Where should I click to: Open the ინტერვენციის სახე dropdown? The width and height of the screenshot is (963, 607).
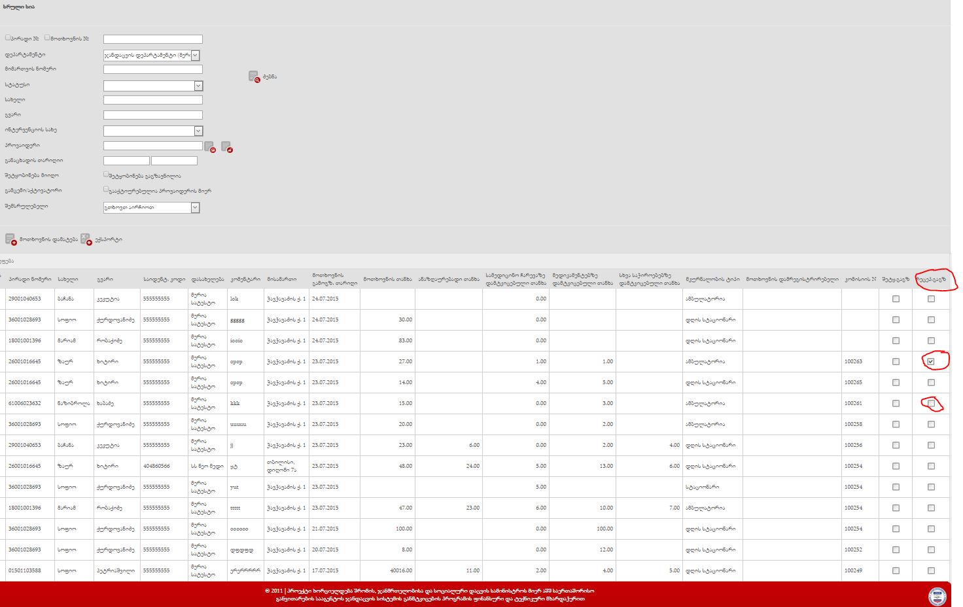pos(198,131)
